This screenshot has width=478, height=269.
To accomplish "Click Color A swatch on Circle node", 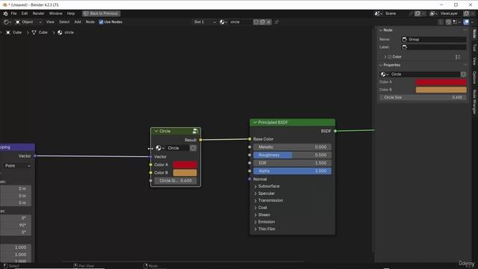I will point(184,164).
